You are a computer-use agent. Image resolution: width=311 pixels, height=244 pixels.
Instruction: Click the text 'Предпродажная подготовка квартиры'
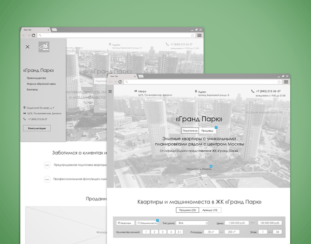coord(80,165)
